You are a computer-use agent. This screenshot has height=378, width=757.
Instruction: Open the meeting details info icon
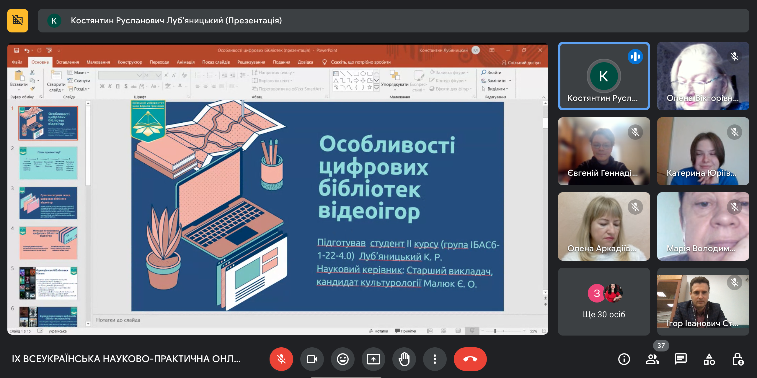[x=624, y=359]
